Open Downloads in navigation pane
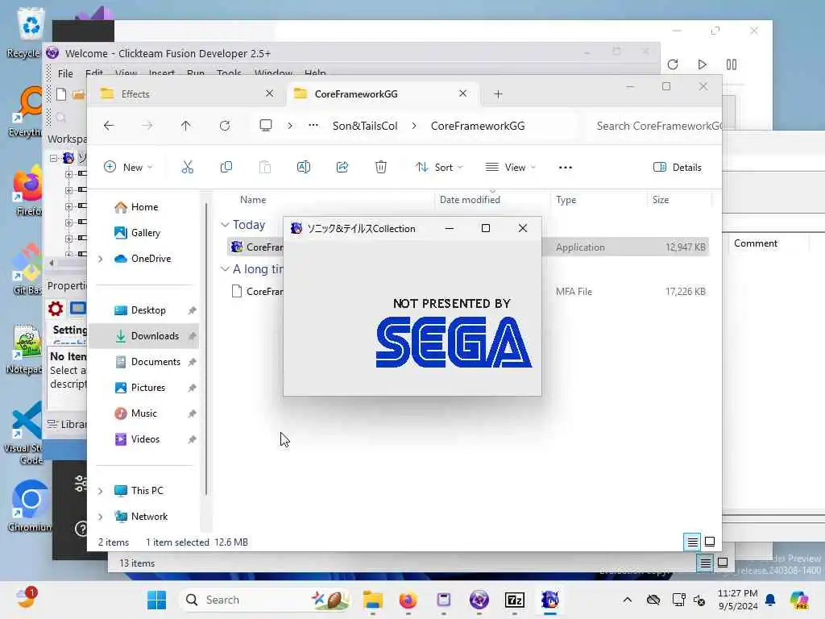The width and height of the screenshot is (825, 619). tap(155, 336)
